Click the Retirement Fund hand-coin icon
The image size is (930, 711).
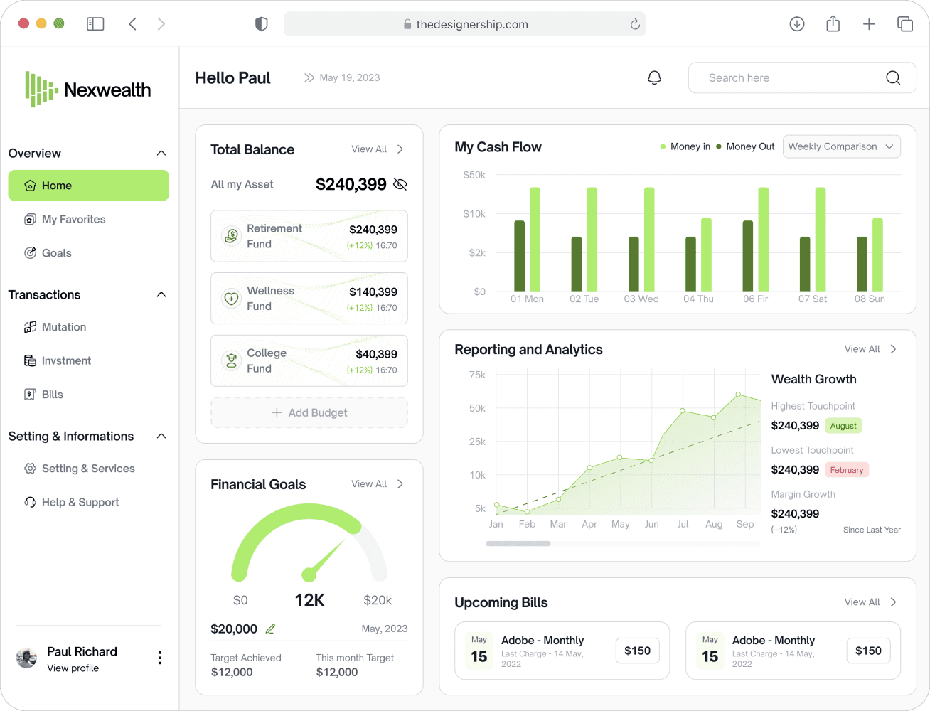click(231, 236)
